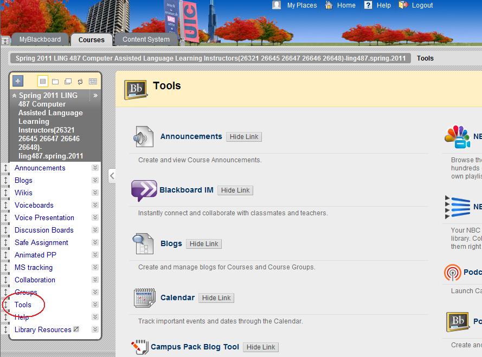Click Hide Link button for Announcements
This screenshot has width=482, height=357.
pyautogui.click(x=244, y=137)
